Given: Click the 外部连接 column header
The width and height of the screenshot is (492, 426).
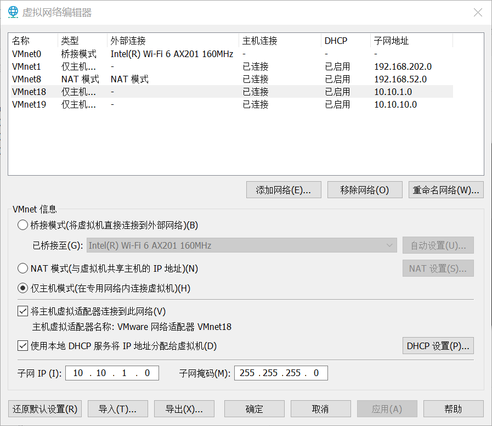Looking at the screenshot, I should click(173, 41).
